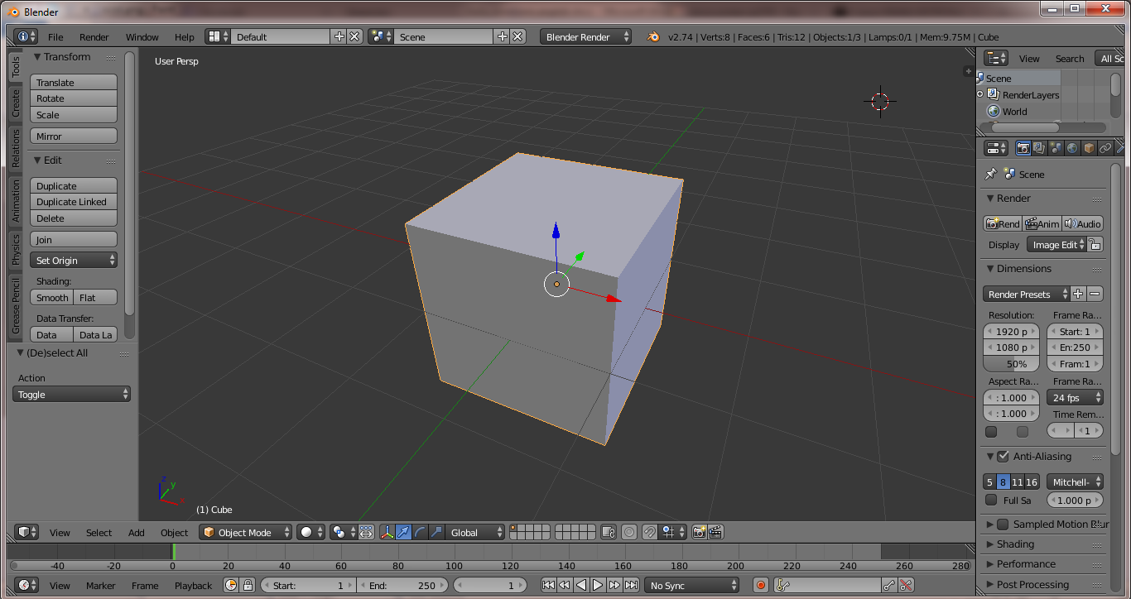
Task: Toggle lock layers to scene icon
Action: (x=609, y=532)
